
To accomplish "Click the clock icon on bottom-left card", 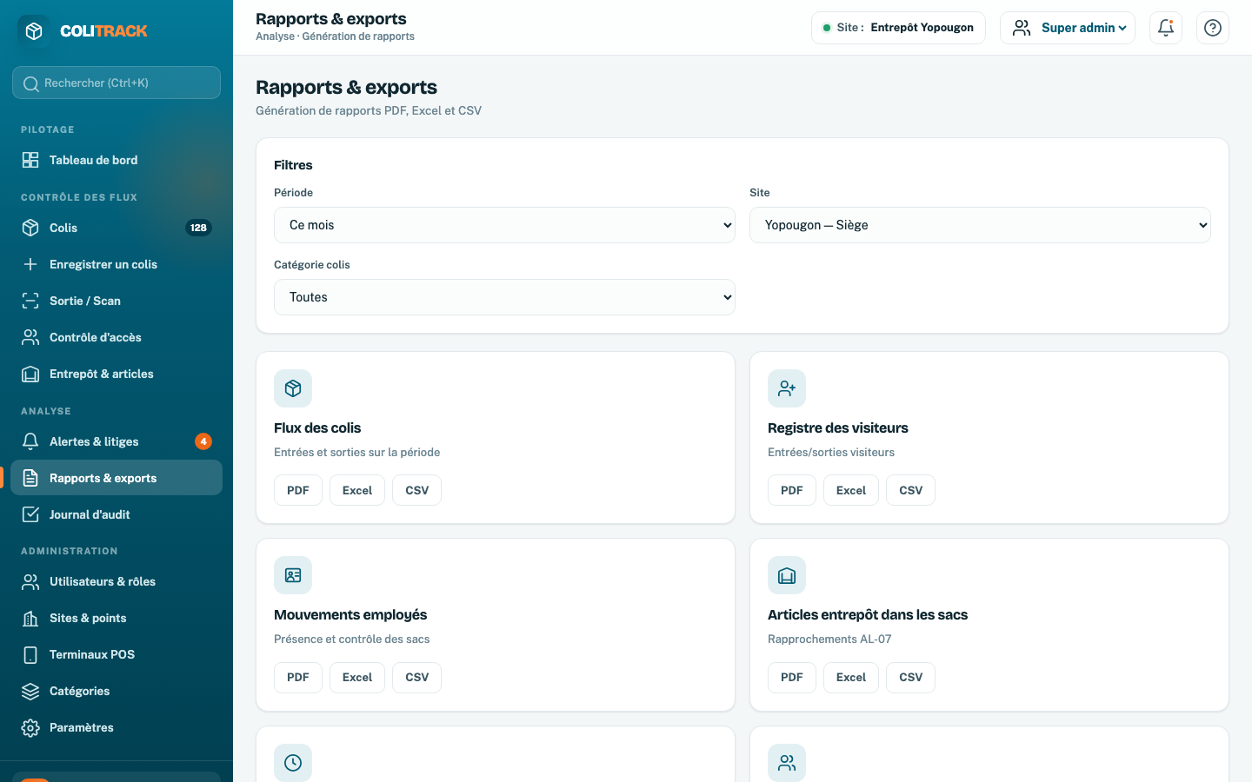I will pyautogui.click(x=293, y=763).
